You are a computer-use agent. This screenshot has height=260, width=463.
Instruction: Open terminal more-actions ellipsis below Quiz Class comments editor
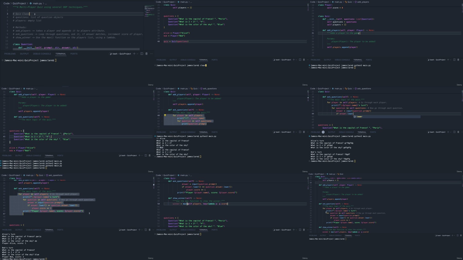coord(152,54)
